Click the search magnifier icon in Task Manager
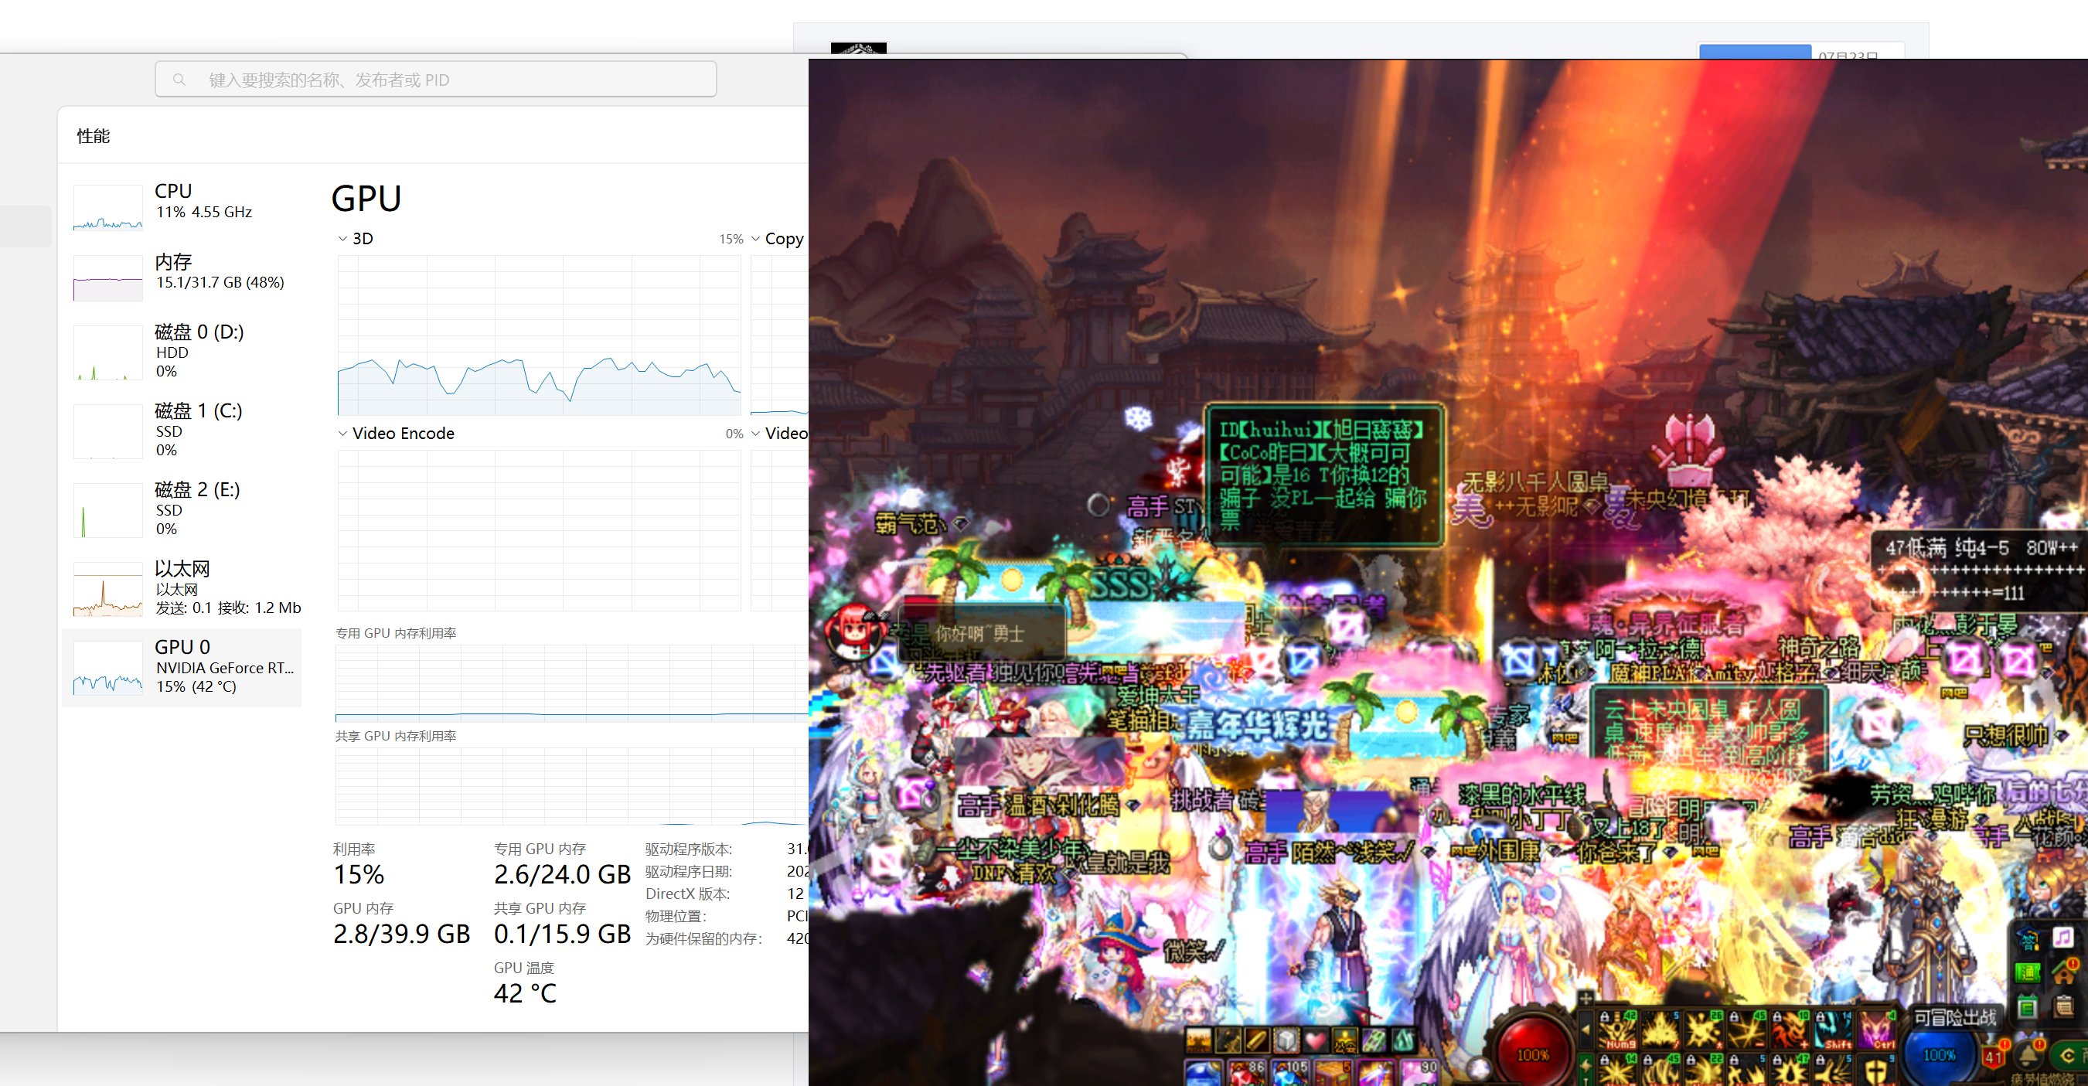The image size is (2088, 1086). (179, 80)
